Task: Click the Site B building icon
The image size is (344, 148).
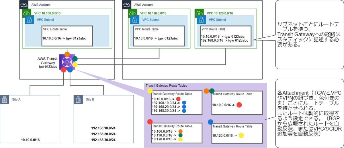Action: tap(78, 100)
